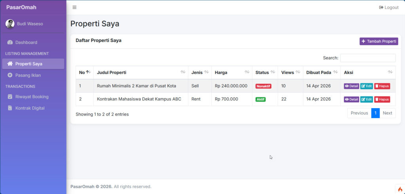Open Dashboard from the sidebar
Viewport: 405px width, 194px height.
26,42
